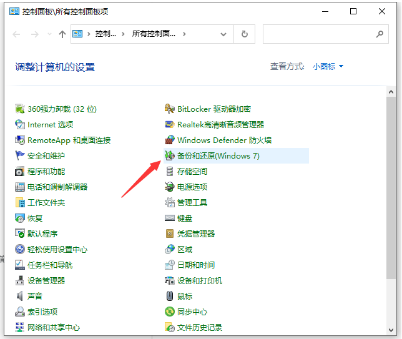
Task: Click the 声音 speaker icon
Action: (20, 296)
